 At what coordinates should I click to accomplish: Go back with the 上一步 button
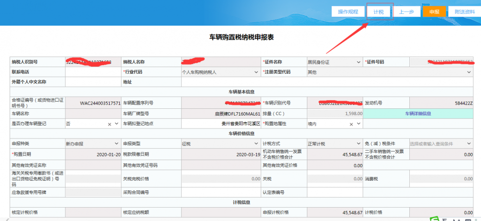(407, 12)
